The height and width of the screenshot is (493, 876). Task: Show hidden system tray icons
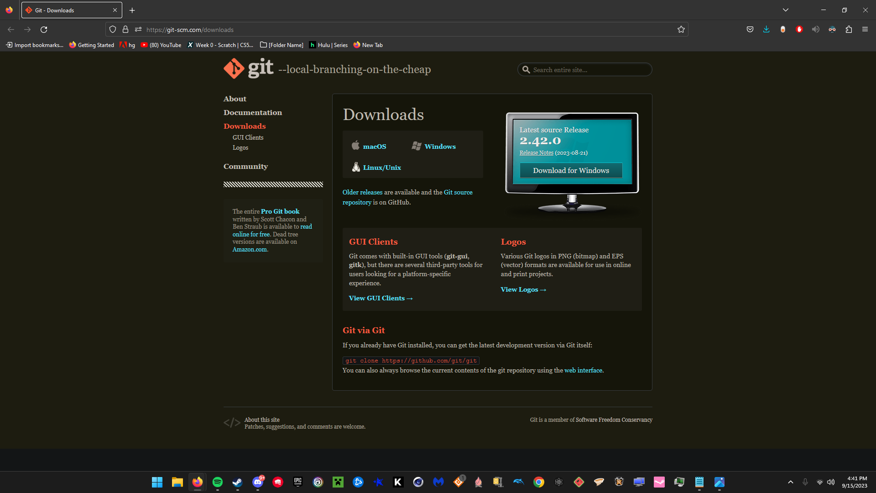pyautogui.click(x=791, y=482)
